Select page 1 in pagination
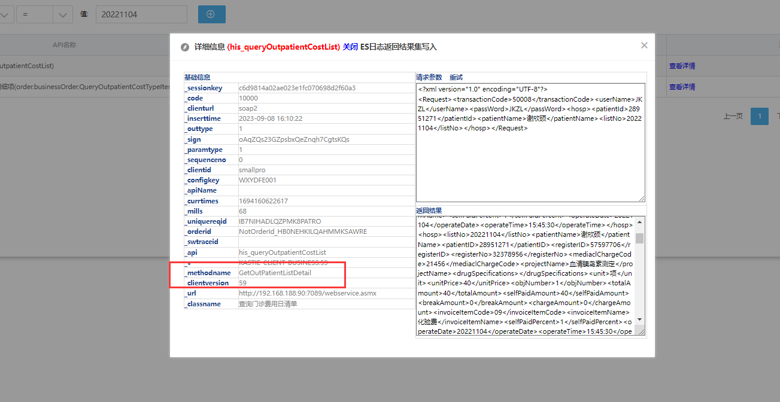 [759, 116]
